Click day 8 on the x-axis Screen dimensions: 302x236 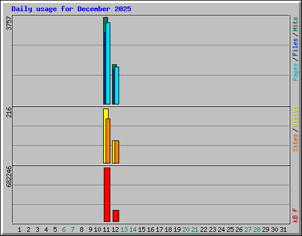tap(81, 230)
